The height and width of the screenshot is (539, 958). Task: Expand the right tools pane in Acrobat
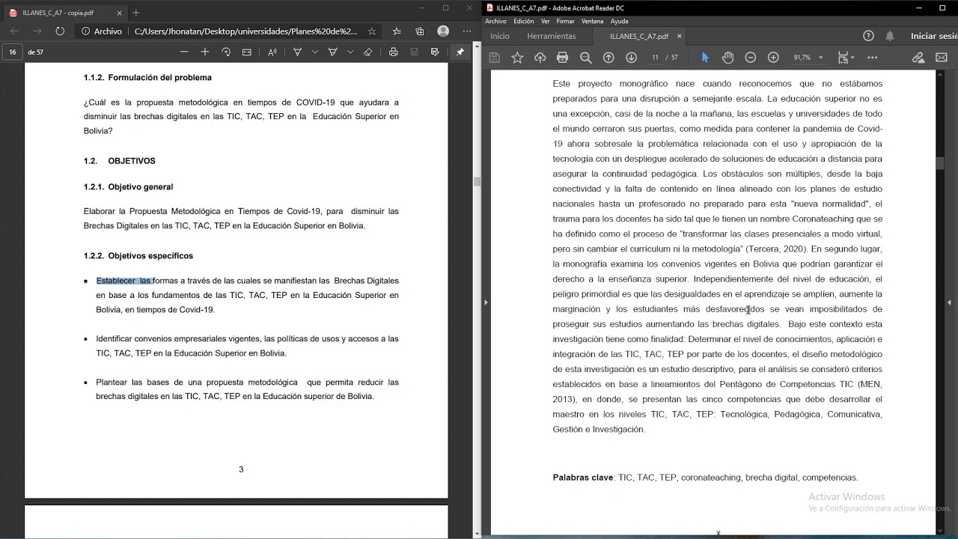[949, 302]
